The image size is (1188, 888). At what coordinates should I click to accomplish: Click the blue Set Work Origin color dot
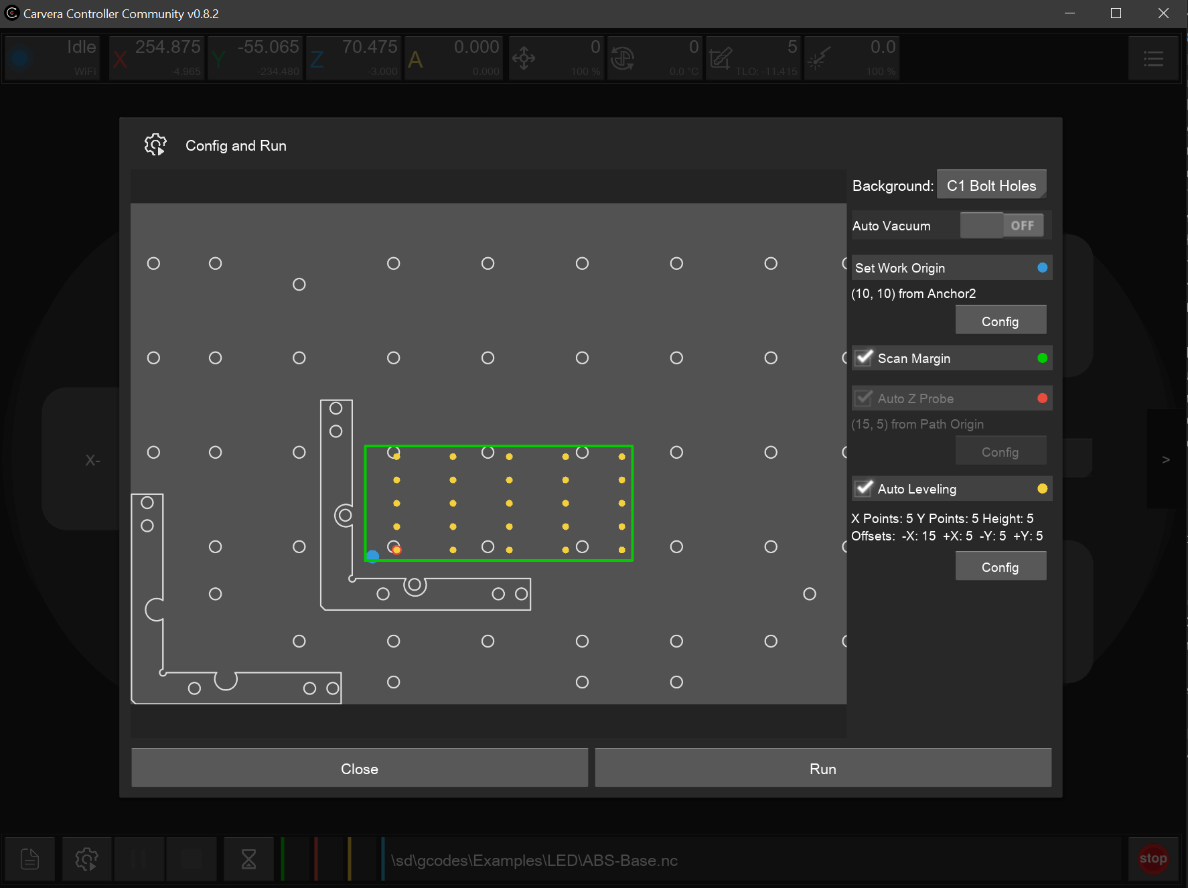[x=1042, y=268]
